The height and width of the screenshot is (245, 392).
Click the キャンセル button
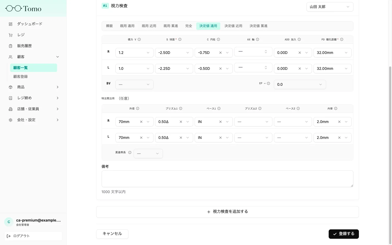tap(112, 234)
